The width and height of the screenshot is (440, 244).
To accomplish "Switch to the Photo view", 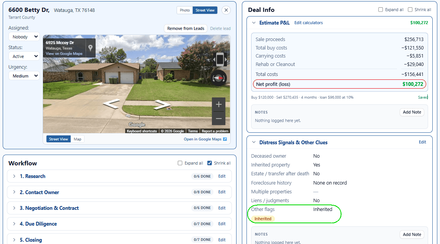I will pyautogui.click(x=185, y=10).
